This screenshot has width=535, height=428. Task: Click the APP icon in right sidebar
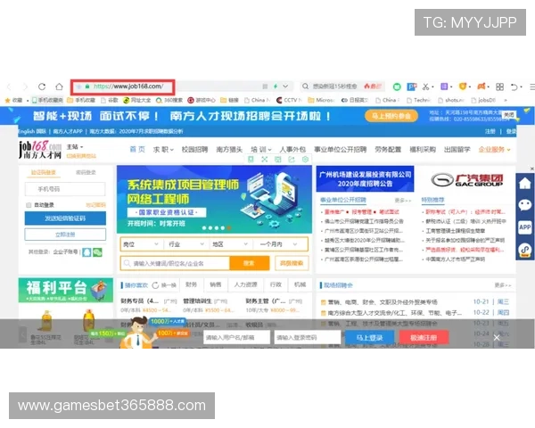coord(525,227)
